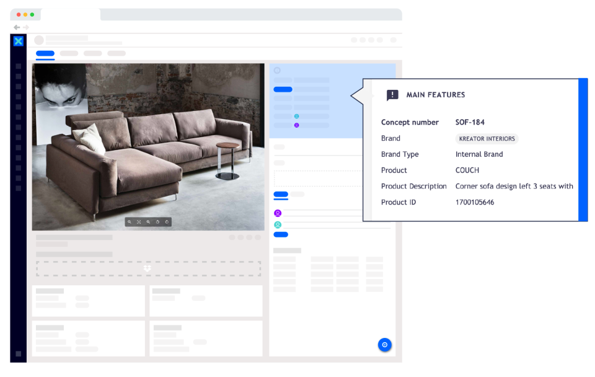Select the active blue underlined tab in the toolbar
This screenshot has width=595, height=377.
pos(45,55)
